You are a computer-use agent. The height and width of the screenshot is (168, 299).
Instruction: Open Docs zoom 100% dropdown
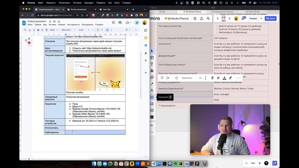coord(54,30)
